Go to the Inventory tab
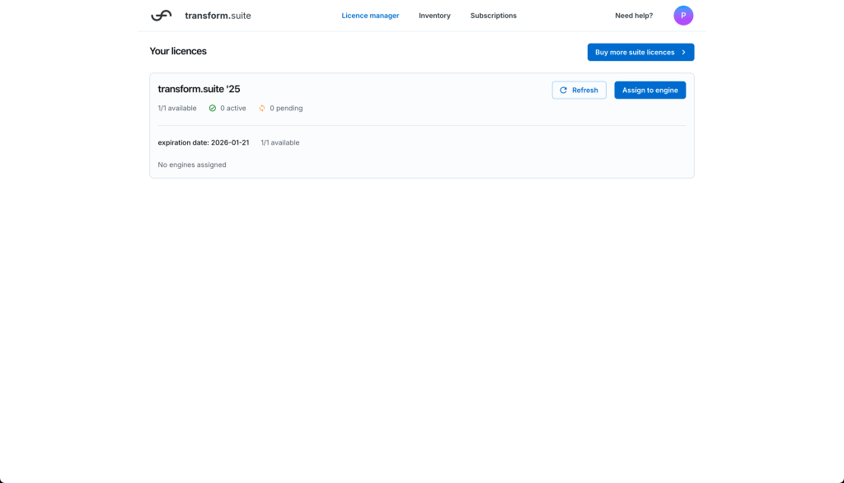Image resolution: width=844 pixels, height=483 pixels. point(434,16)
